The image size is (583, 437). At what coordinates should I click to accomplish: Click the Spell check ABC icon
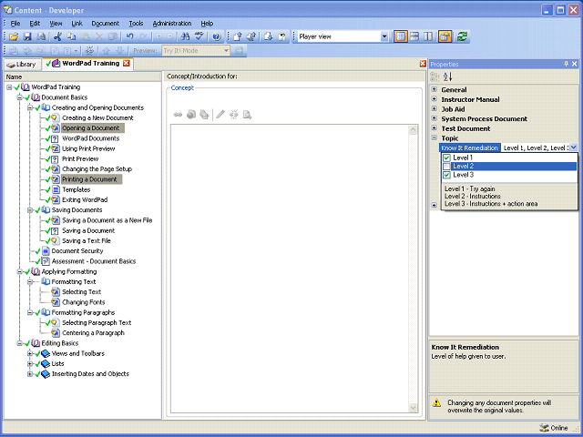click(199, 36)
